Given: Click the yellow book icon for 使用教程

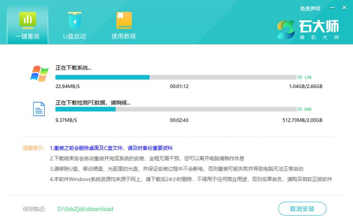Looking at the screenshot, I should click(x=124, y=20).
